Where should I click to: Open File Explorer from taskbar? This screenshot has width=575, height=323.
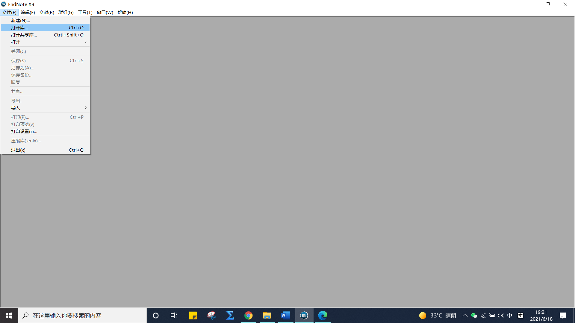(267, 316)
